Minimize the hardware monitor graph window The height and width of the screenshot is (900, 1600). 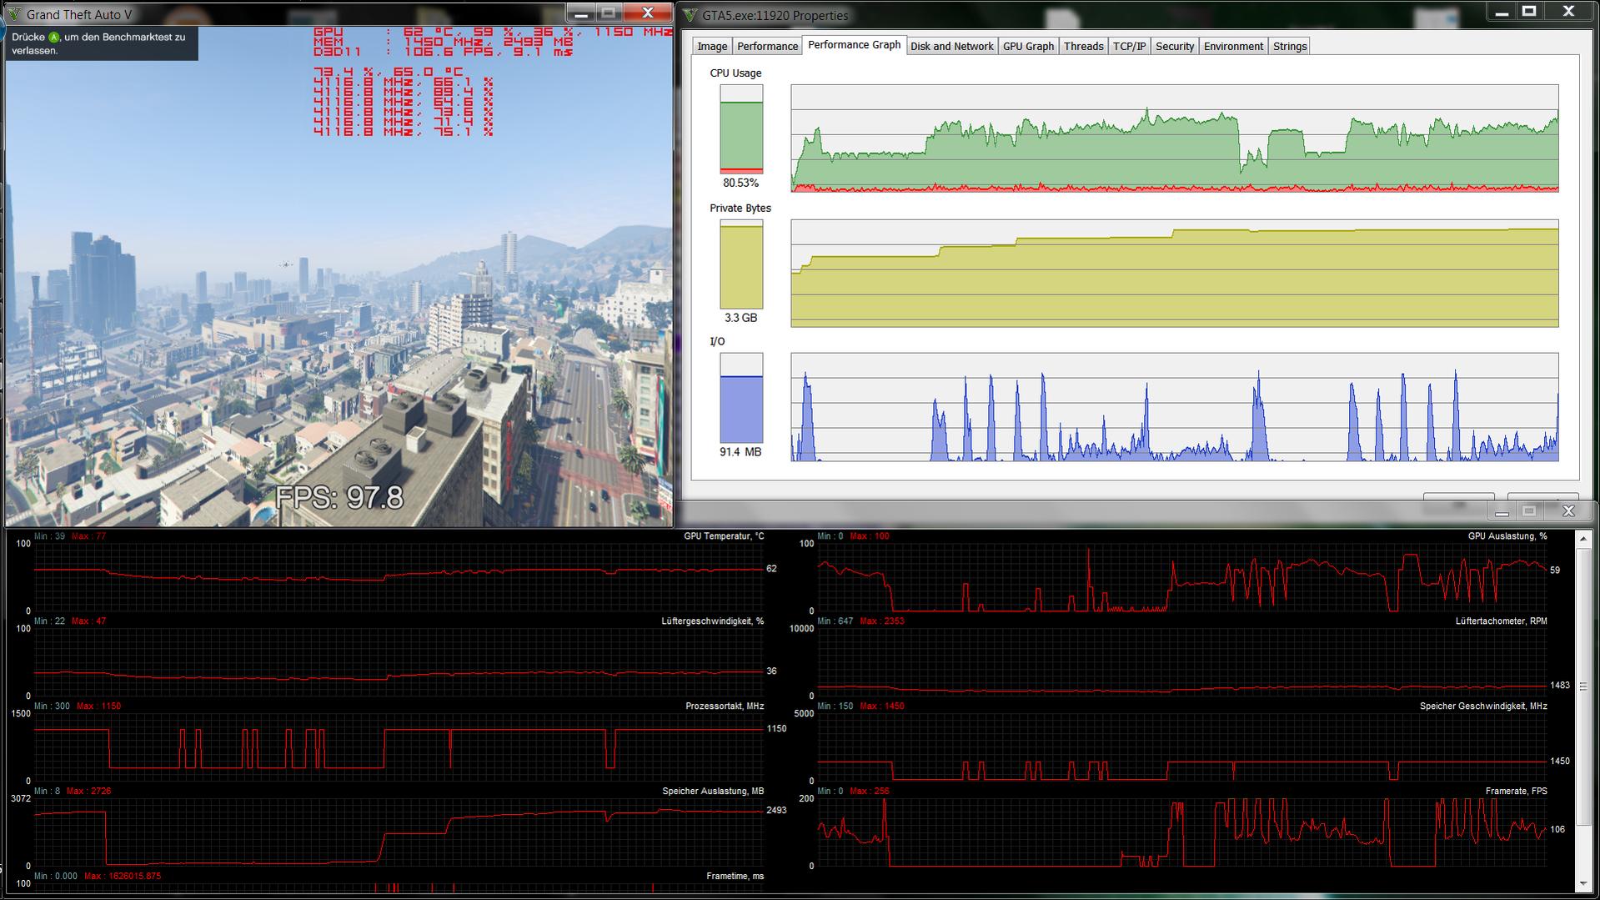pos(1502,511)
